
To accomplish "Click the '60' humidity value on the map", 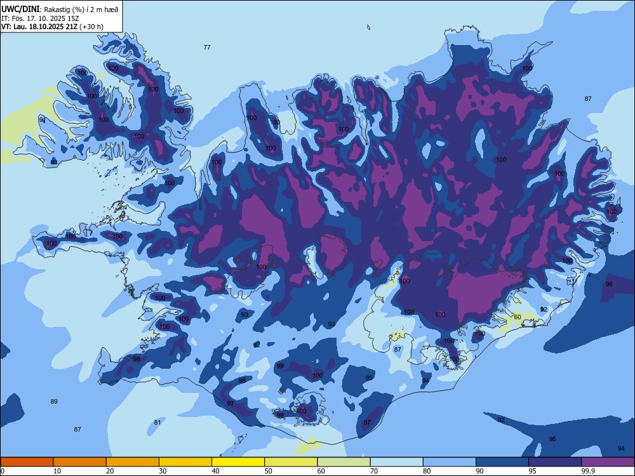I will (518, 317).
